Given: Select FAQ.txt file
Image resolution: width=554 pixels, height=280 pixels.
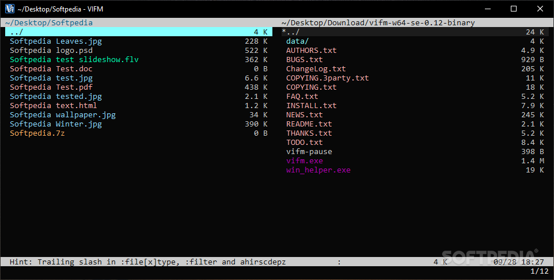Looking at the screenshot, I should pyautogui.click(x=302, y=96).
